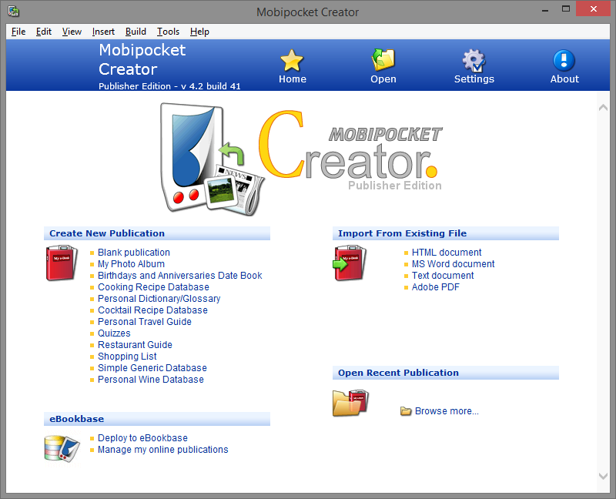Click the scrollbar up arrow

[603, 107]
